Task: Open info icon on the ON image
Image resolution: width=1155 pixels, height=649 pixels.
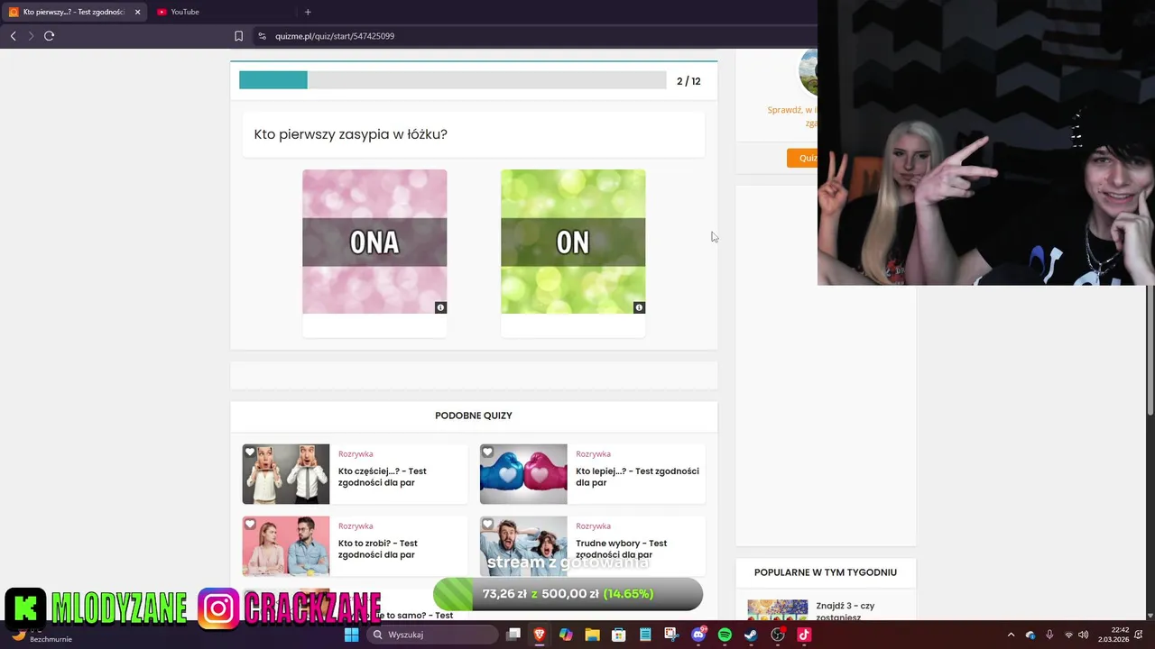Action: click(x=639, y=307)
